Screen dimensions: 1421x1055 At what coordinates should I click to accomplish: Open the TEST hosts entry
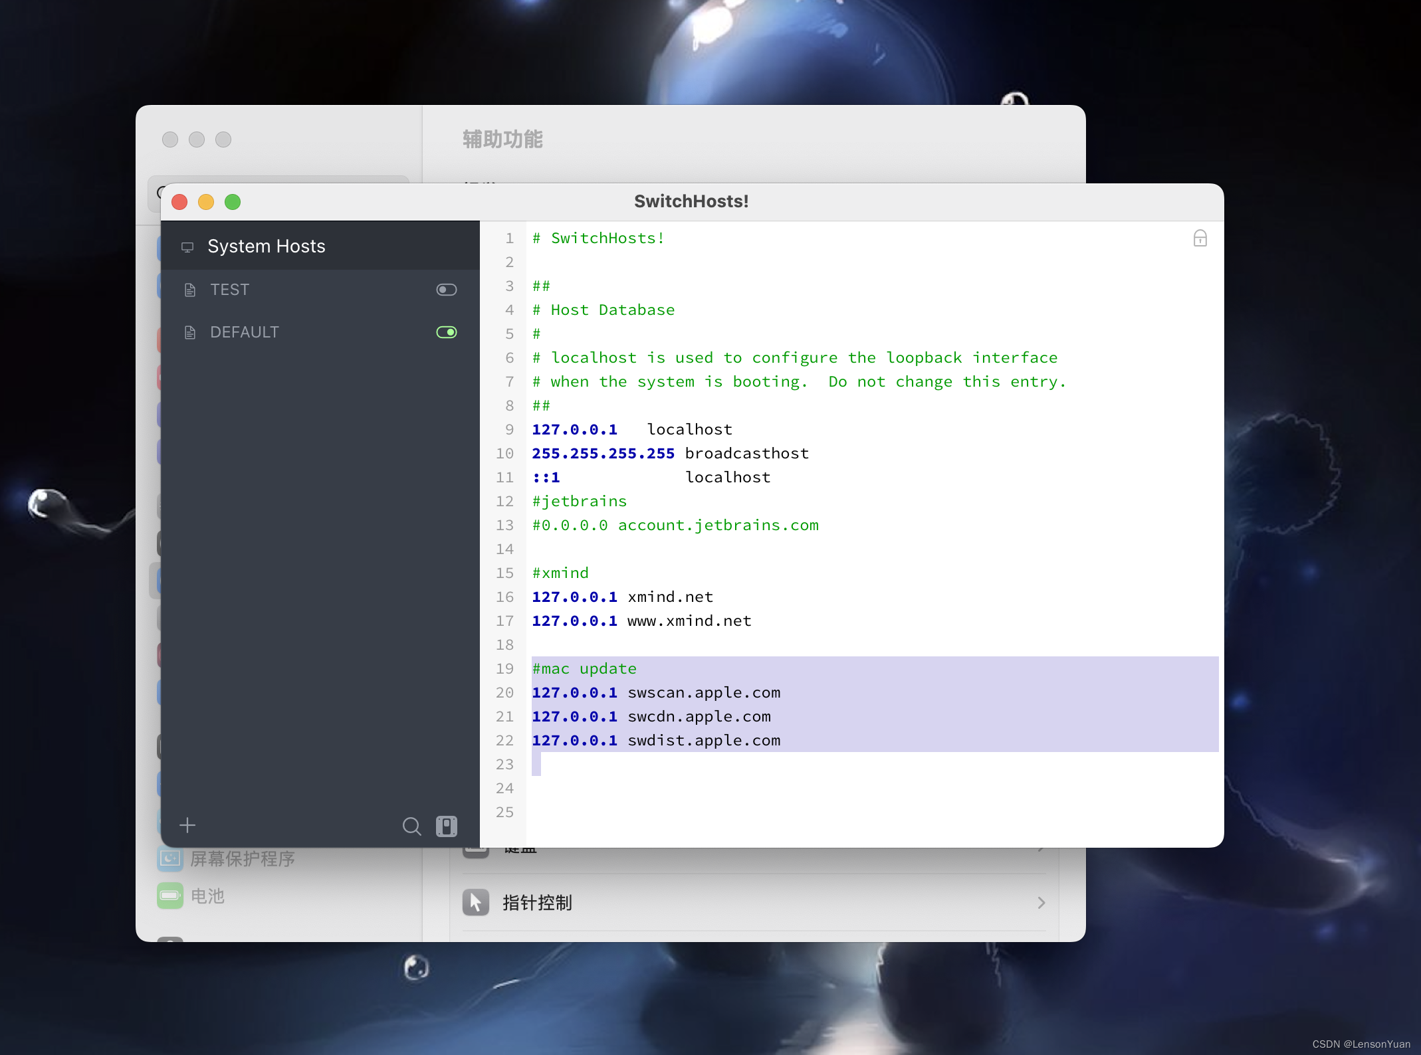click(x=230, y=290)
